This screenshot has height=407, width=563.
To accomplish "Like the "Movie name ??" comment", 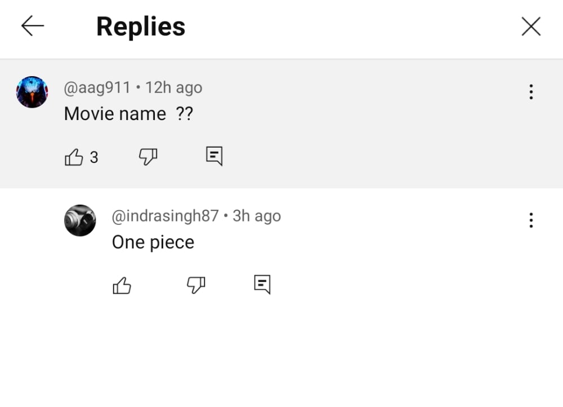I will (74, 157).
